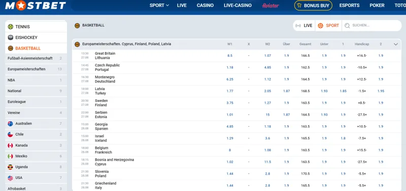Select Unter odds 1.93 in Serbien row
406x191 pixels.
(324, 115)
